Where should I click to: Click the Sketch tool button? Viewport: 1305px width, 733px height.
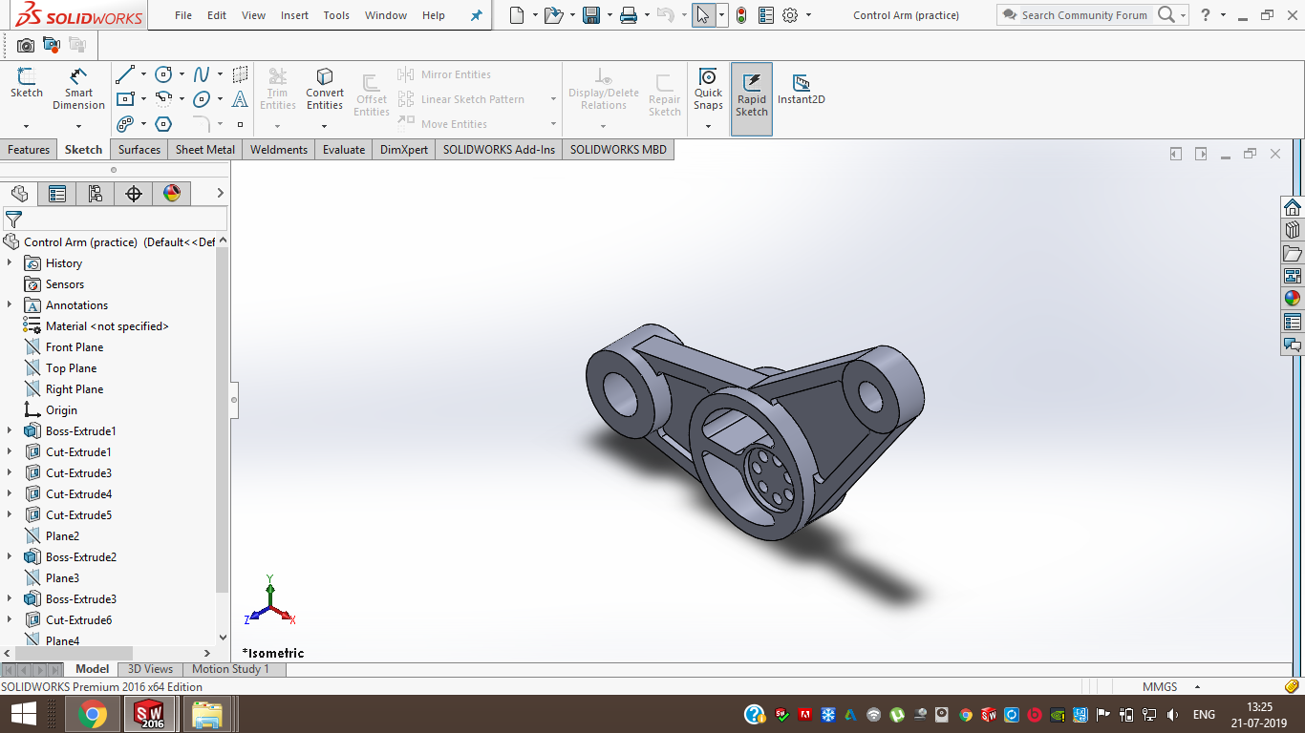point(27,83)
